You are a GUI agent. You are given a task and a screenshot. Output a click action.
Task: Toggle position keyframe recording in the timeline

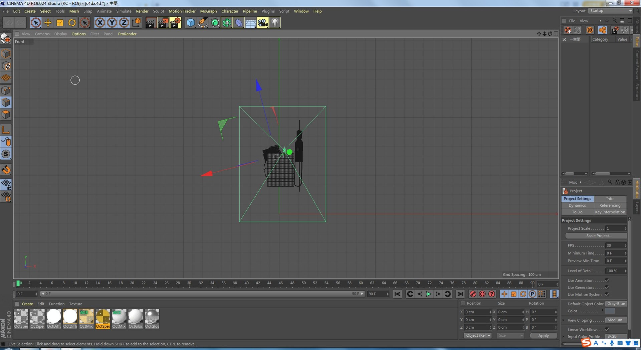[504, 294]
